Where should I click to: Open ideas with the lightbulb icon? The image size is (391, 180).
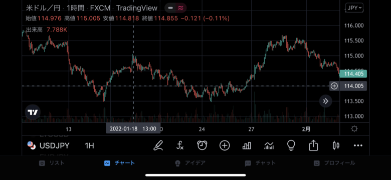[x=291, y=145]
